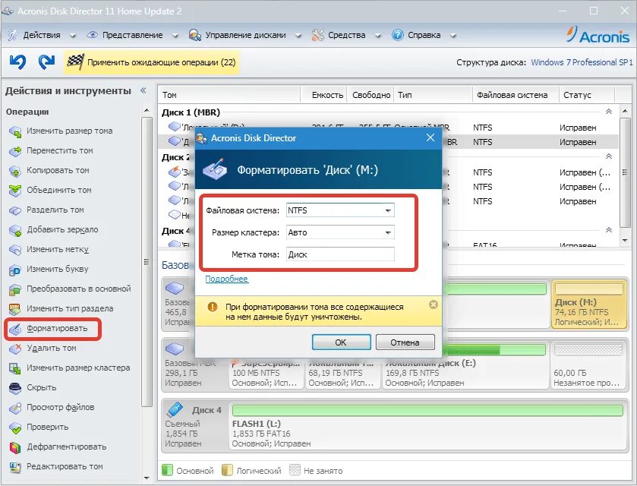Screen dimensions: 637x486
Task: Click the move volume icon in Operations
Action: pyautogui.click(x=15, y=151)
